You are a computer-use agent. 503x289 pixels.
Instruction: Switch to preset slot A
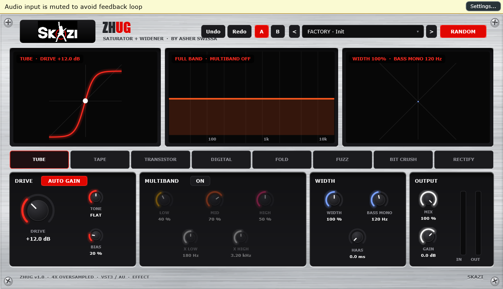tap(262, 31)
